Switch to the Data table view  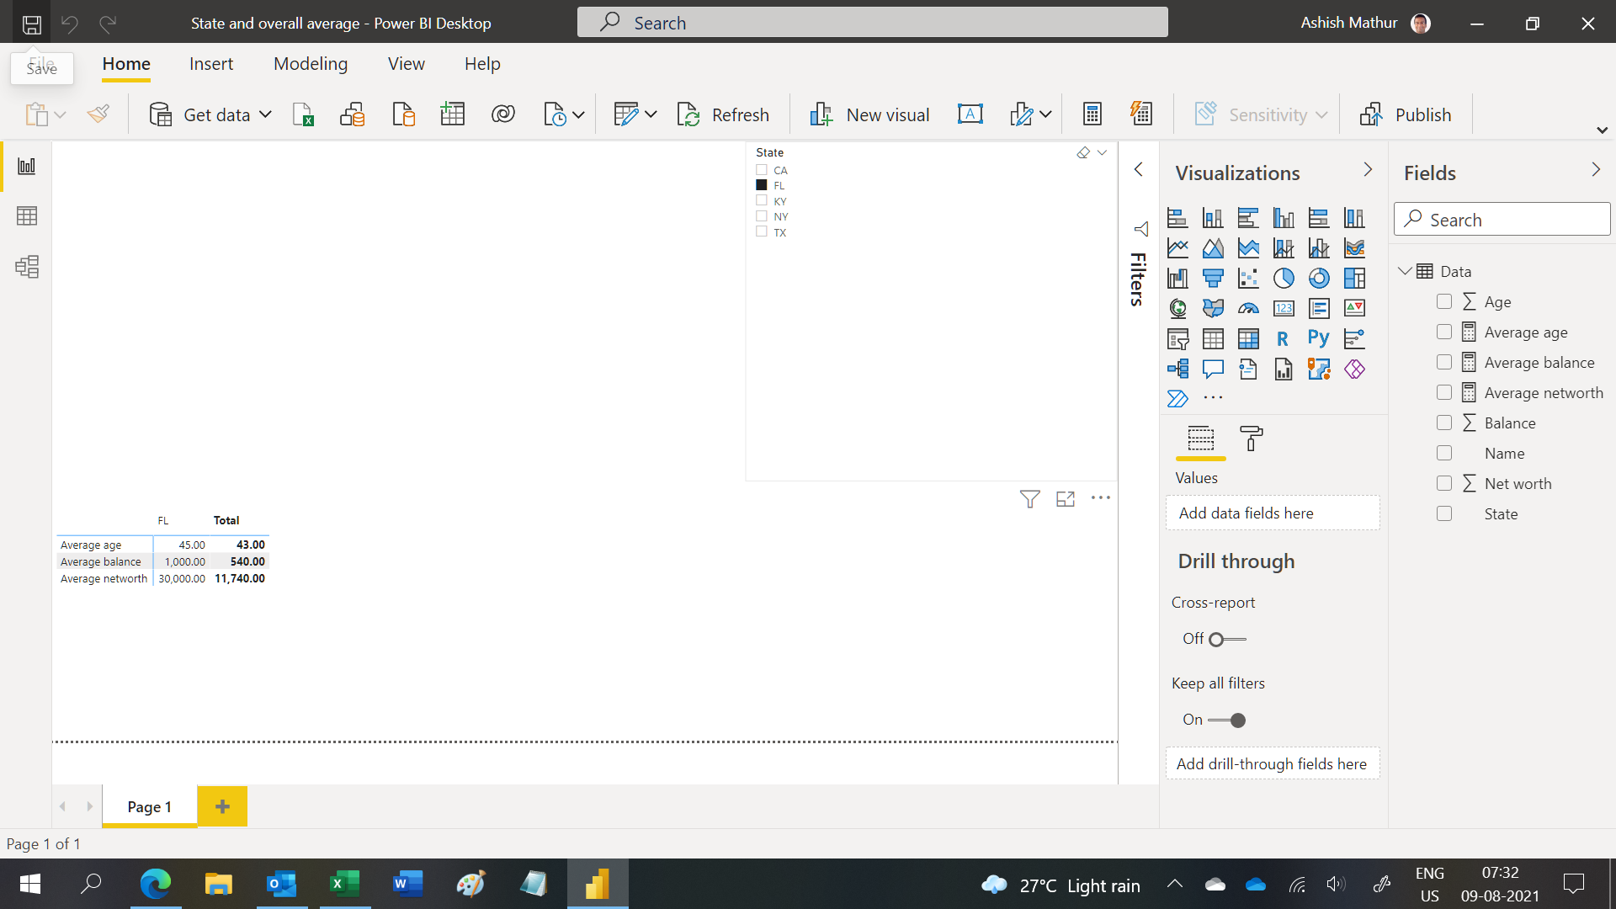click(x=27, y=216)
